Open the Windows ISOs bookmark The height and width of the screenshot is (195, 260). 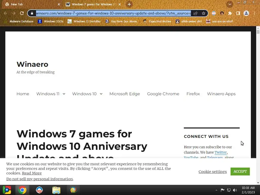click(x=51, y=21)
